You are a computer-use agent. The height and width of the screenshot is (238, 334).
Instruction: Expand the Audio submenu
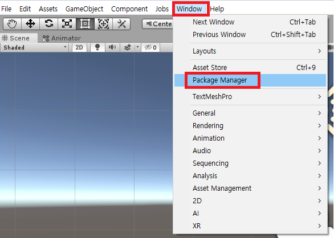point(250,151)
